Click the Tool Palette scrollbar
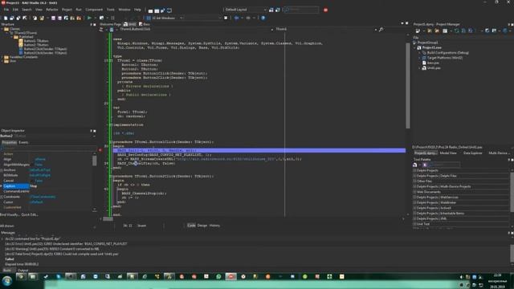This screenshot has height=289, width=514. point(512,192)
